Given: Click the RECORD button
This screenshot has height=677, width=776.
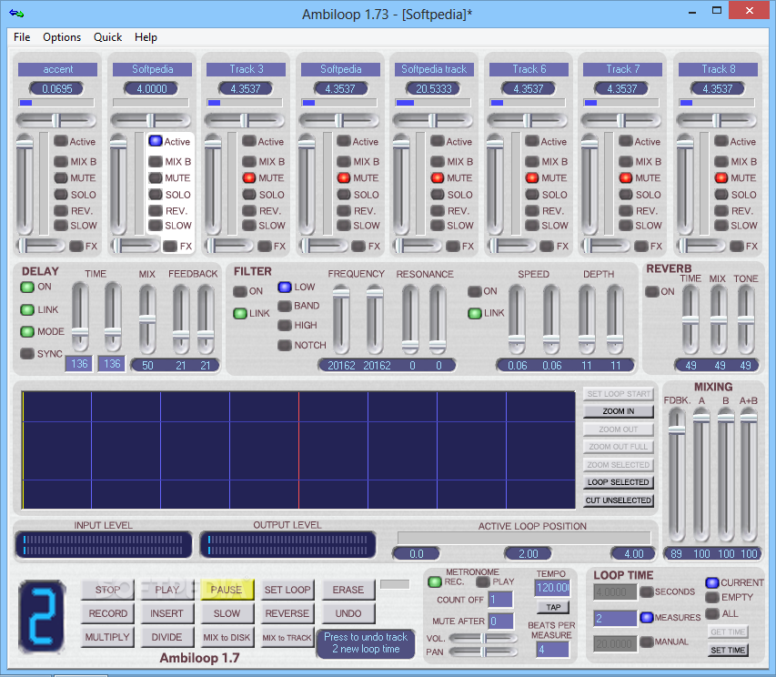Looking at the screenshot, I should tap(107, 613).
